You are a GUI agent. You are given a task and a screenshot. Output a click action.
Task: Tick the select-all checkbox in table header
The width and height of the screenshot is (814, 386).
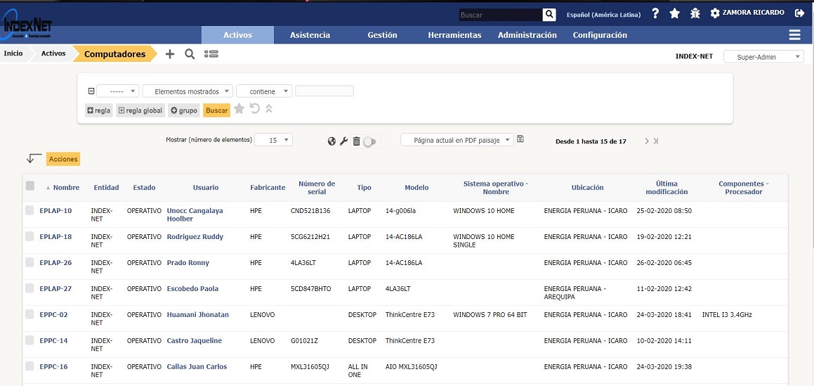[x=30, y=186]
